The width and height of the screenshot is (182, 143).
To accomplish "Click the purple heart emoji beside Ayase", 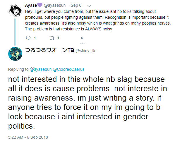I will coord(40,5).
